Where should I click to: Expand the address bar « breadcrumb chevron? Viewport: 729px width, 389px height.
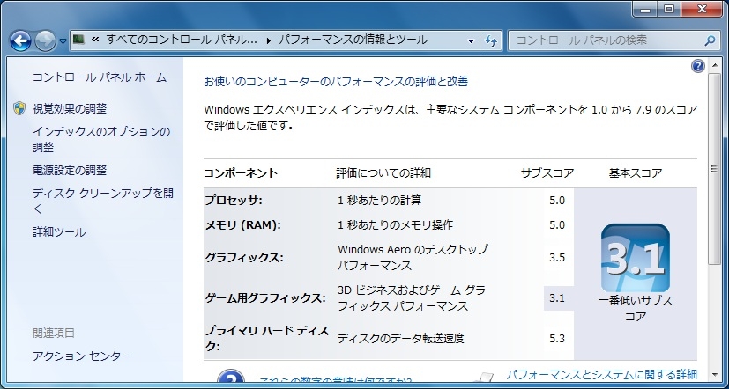tap(95, 40)
